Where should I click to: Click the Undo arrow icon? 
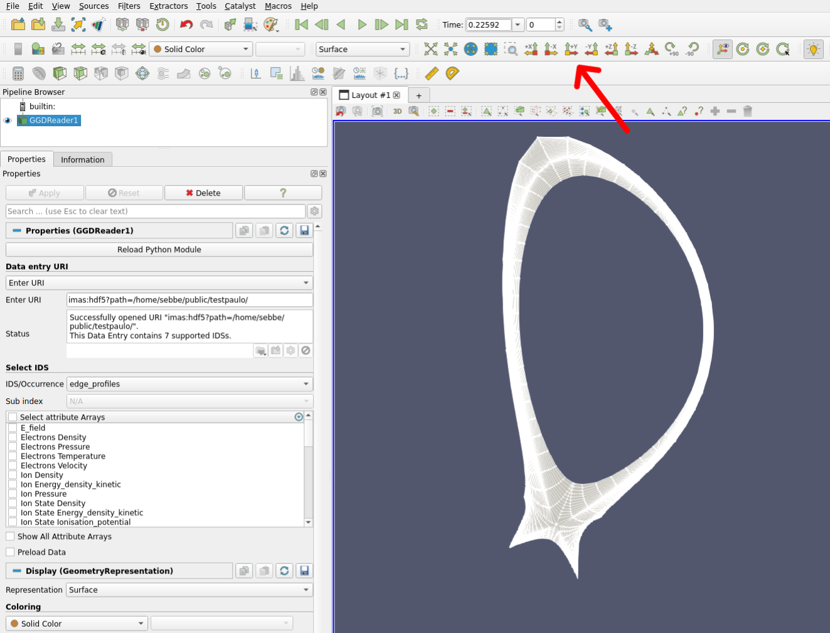(186, 24)
